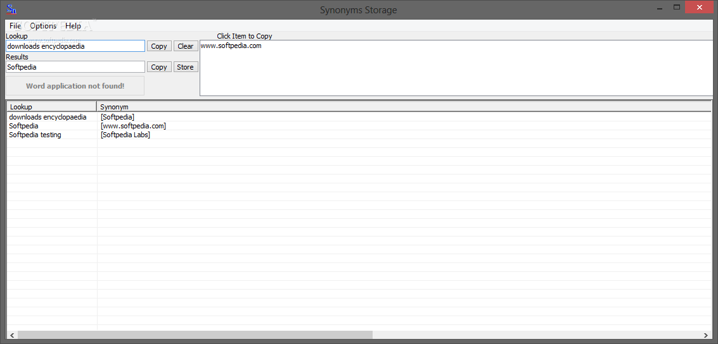Close the Synonyms Storage window
This screenshot has width=718, height=344.
(x=699, y=7)
